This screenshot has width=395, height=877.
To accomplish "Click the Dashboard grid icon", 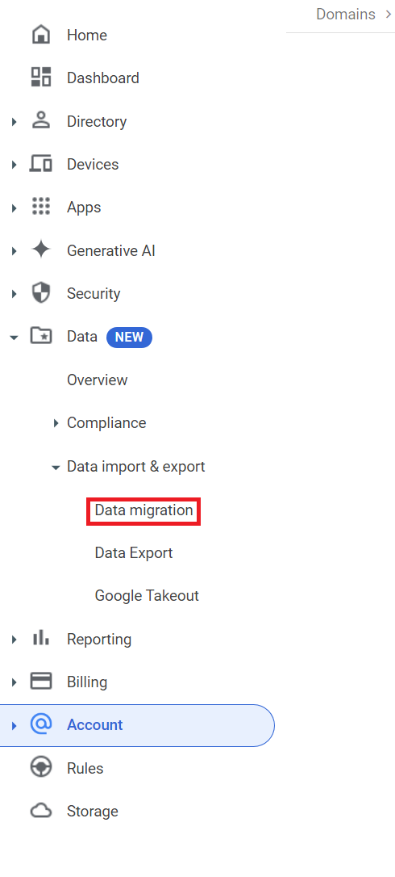I will click(x=41, y=78).
